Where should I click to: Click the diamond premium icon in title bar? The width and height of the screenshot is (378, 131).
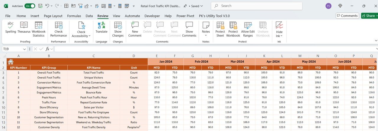(340, 6)
